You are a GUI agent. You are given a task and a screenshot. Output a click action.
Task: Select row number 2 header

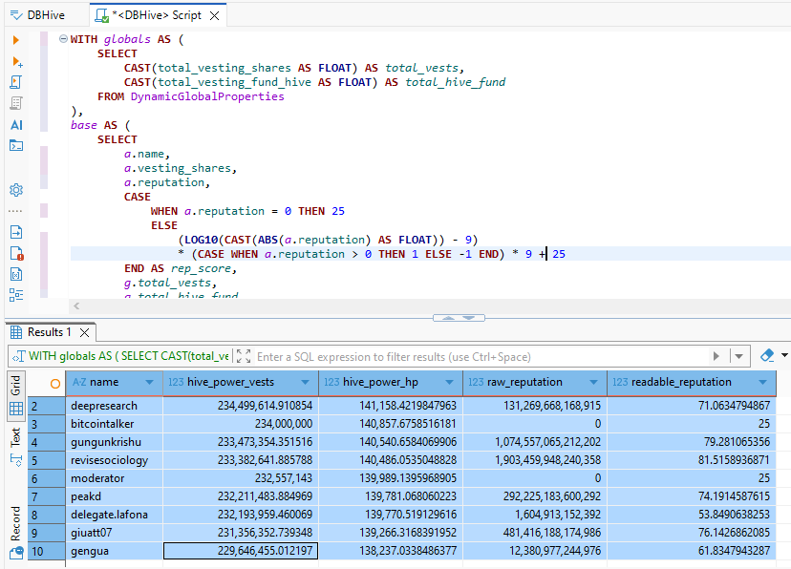click(x=47, y=406)
